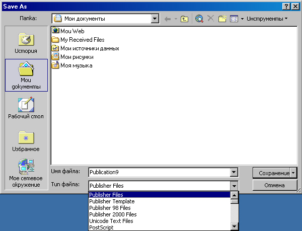Click the Search the Web icon
302x231 pixels.
coord(199,19)
